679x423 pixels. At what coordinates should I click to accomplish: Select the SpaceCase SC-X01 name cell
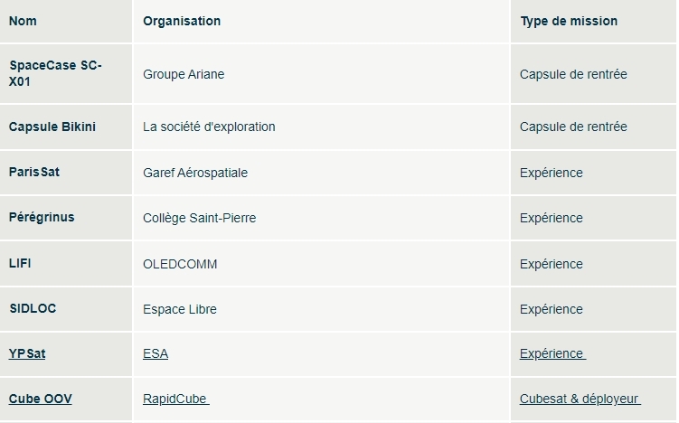click(x=55, y=74)
